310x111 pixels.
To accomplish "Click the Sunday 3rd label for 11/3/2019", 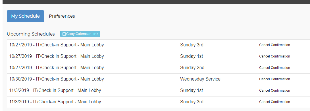I will (192, 102).
